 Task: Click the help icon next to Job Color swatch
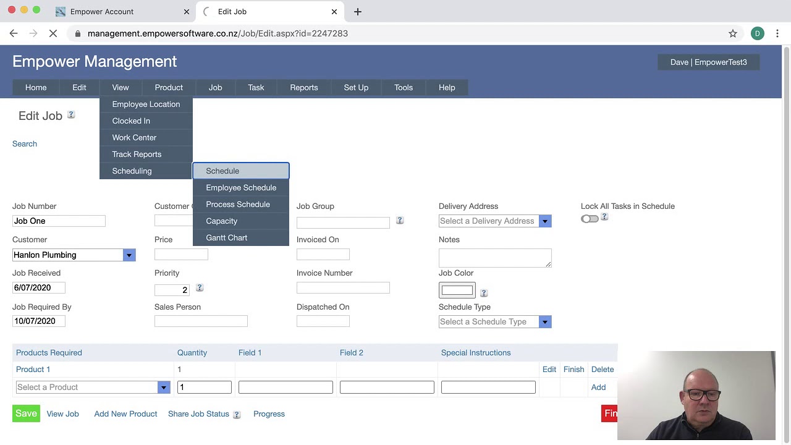coord(484,293)
